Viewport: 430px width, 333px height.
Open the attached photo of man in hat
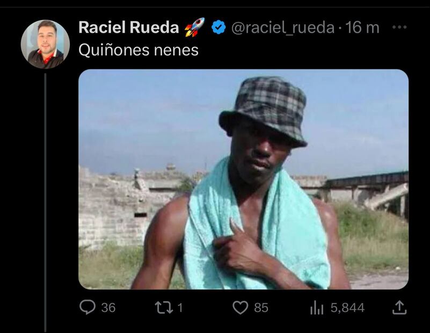click(x=244, y=179)
